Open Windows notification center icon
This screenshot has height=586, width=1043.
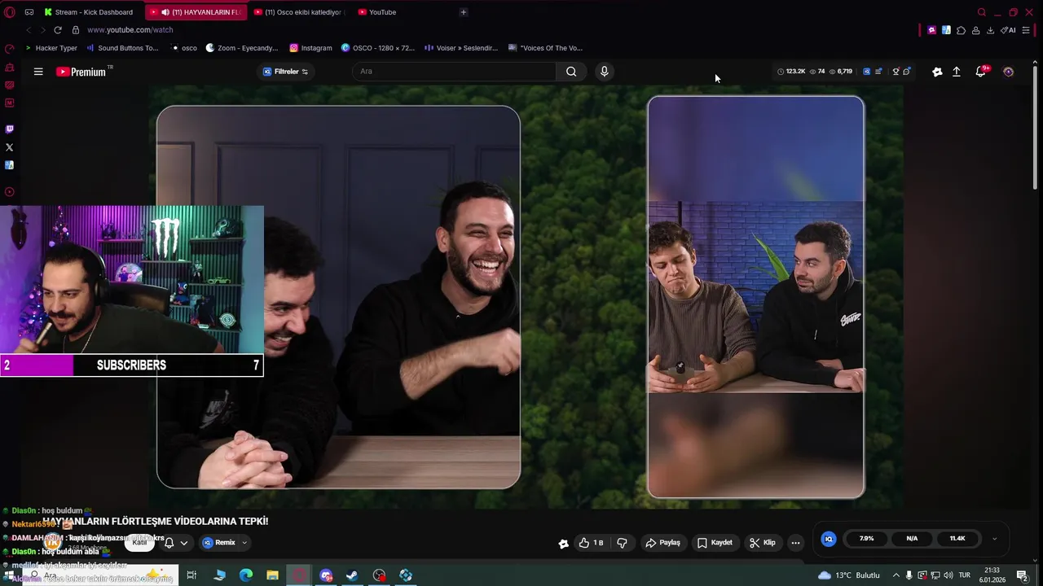click(1022, 575)
